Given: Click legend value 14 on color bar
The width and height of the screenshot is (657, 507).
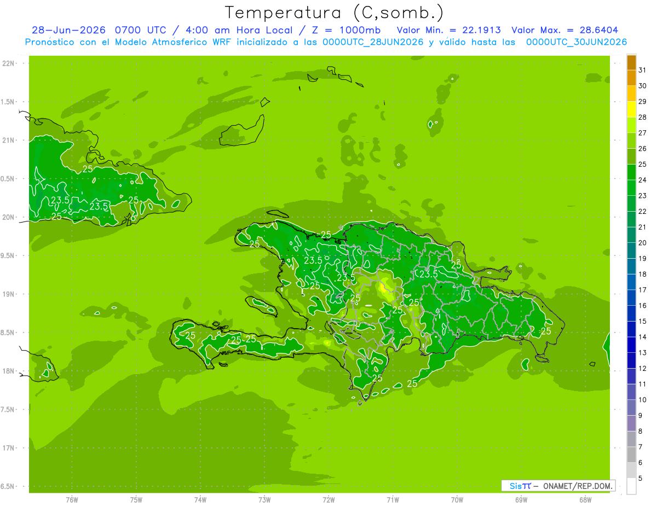Looking at the screenshot, I should pos(642,337).
